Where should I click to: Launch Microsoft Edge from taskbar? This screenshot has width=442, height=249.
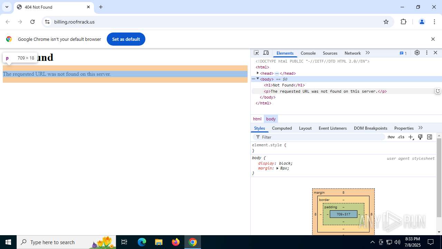point(142,242)
